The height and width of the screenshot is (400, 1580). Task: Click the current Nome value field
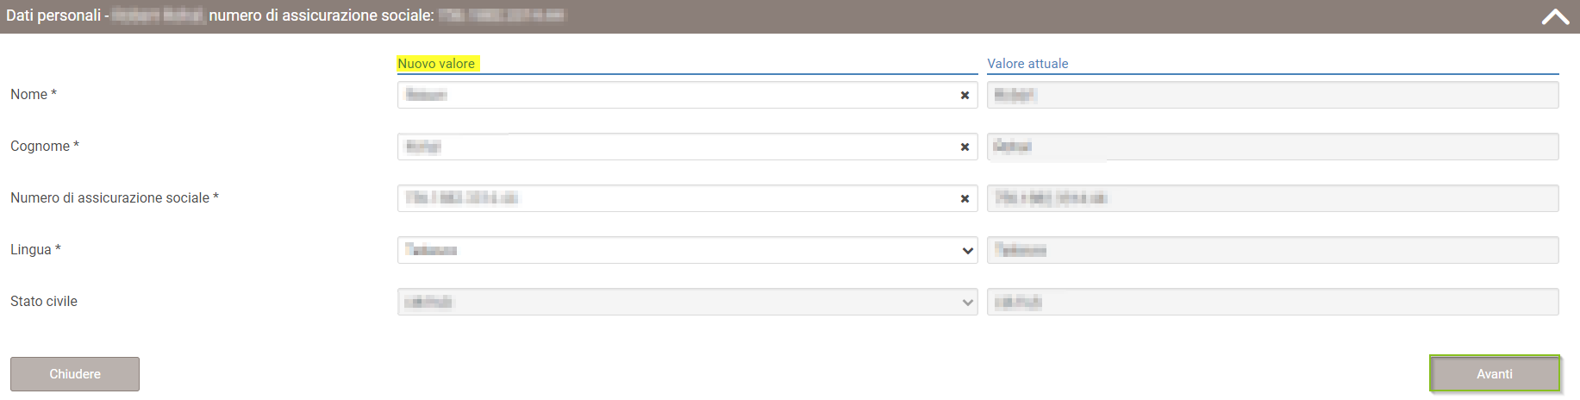(1272, 95)
